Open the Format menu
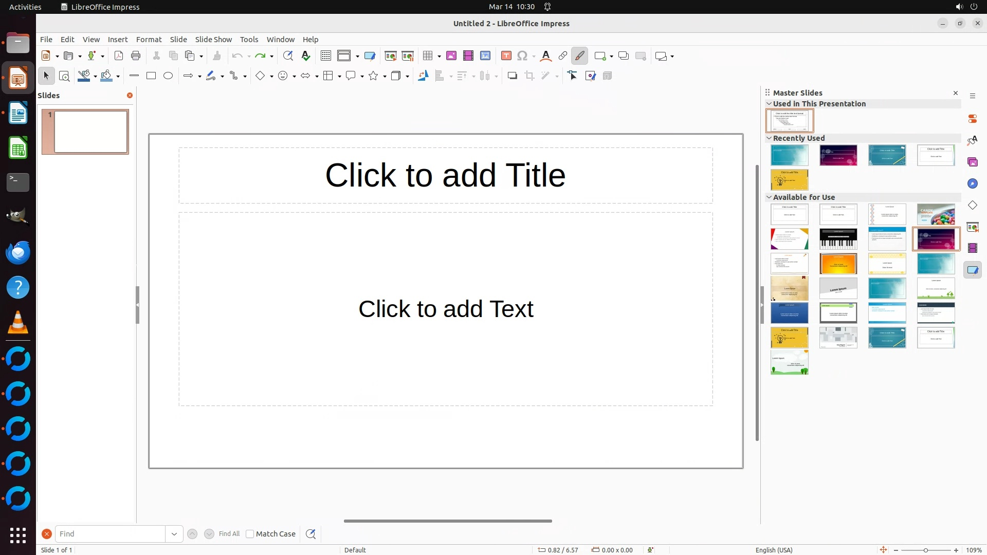This screenshot has height=555, width=987. tap(149, 40)
